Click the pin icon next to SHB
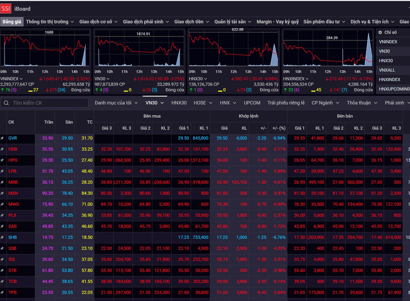Screen dimensions: 410x301 (x=3, y=237)
